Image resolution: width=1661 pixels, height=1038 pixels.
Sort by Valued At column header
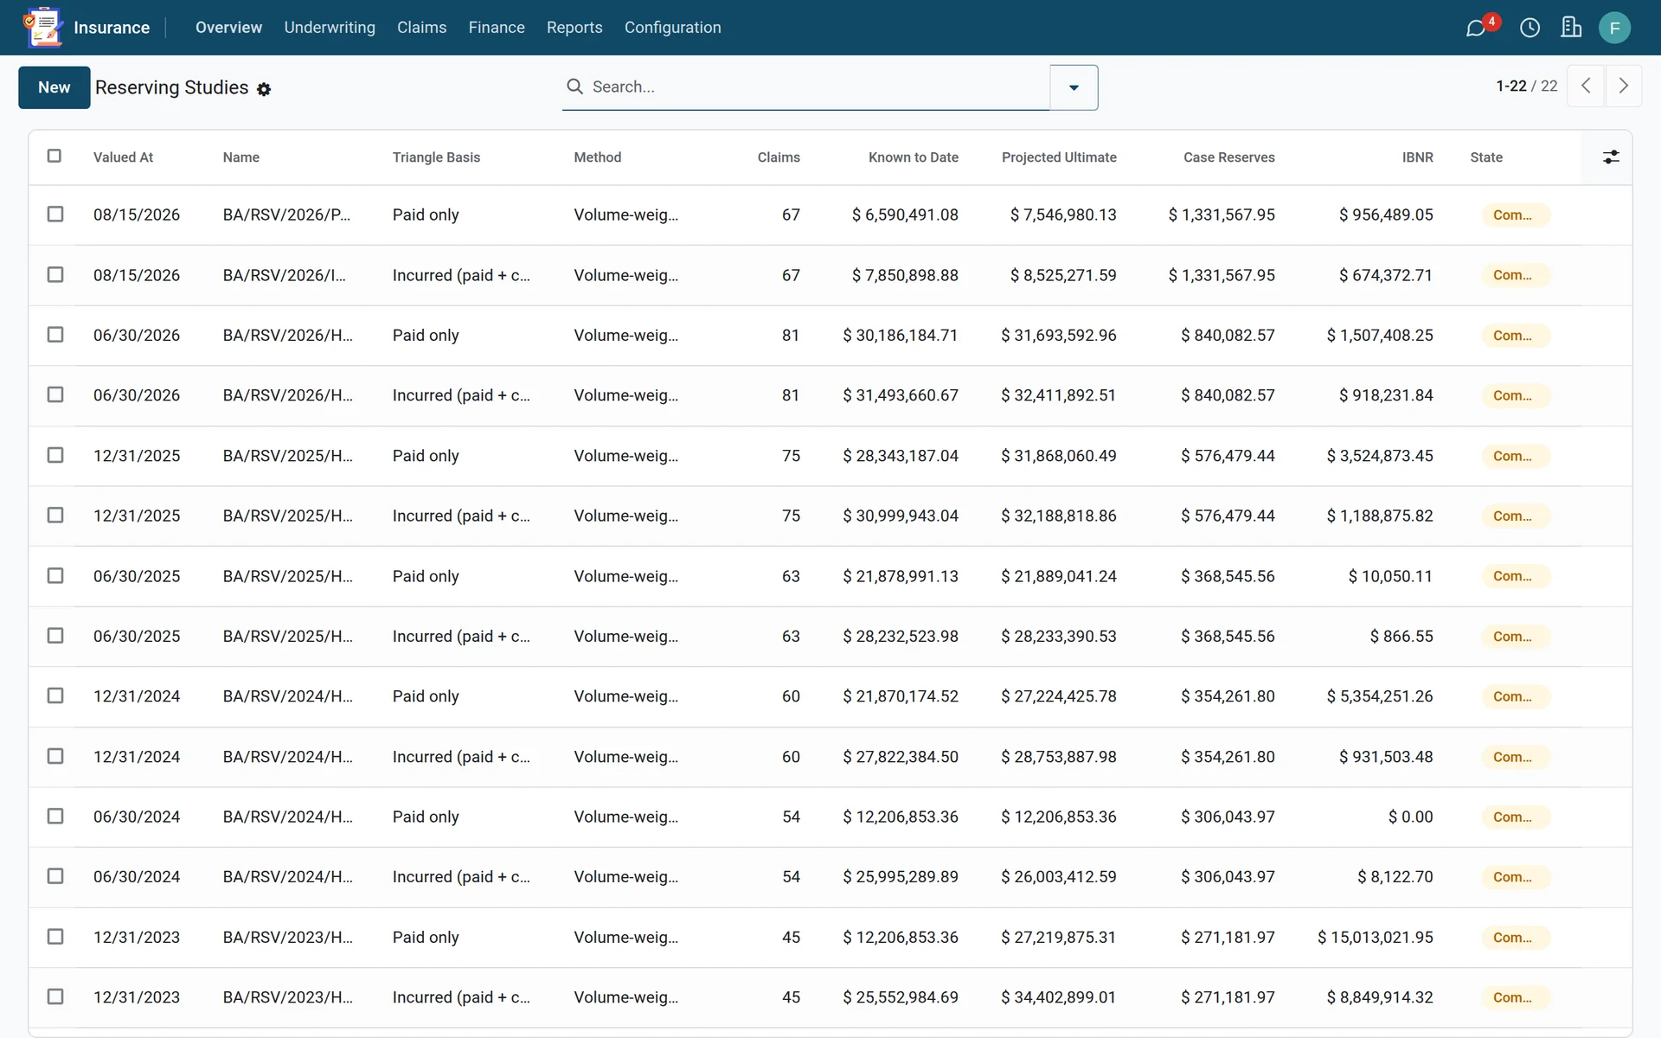click(x=123, y=157)
